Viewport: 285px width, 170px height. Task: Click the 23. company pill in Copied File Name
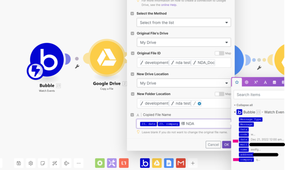[169, 124]
